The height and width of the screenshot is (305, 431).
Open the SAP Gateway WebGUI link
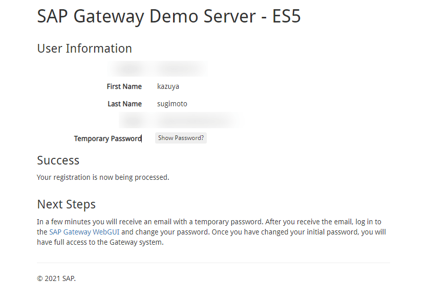click(84, 232)
